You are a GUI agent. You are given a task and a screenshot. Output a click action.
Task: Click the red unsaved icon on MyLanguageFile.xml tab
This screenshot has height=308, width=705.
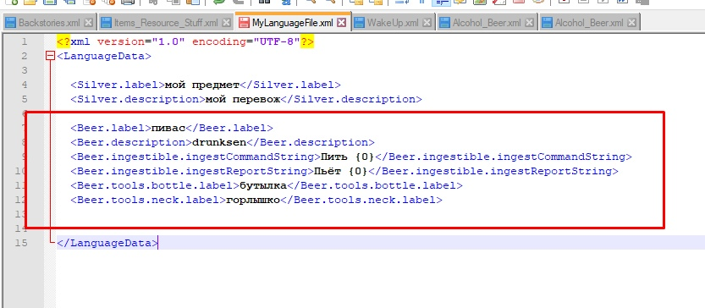[244, 22]
